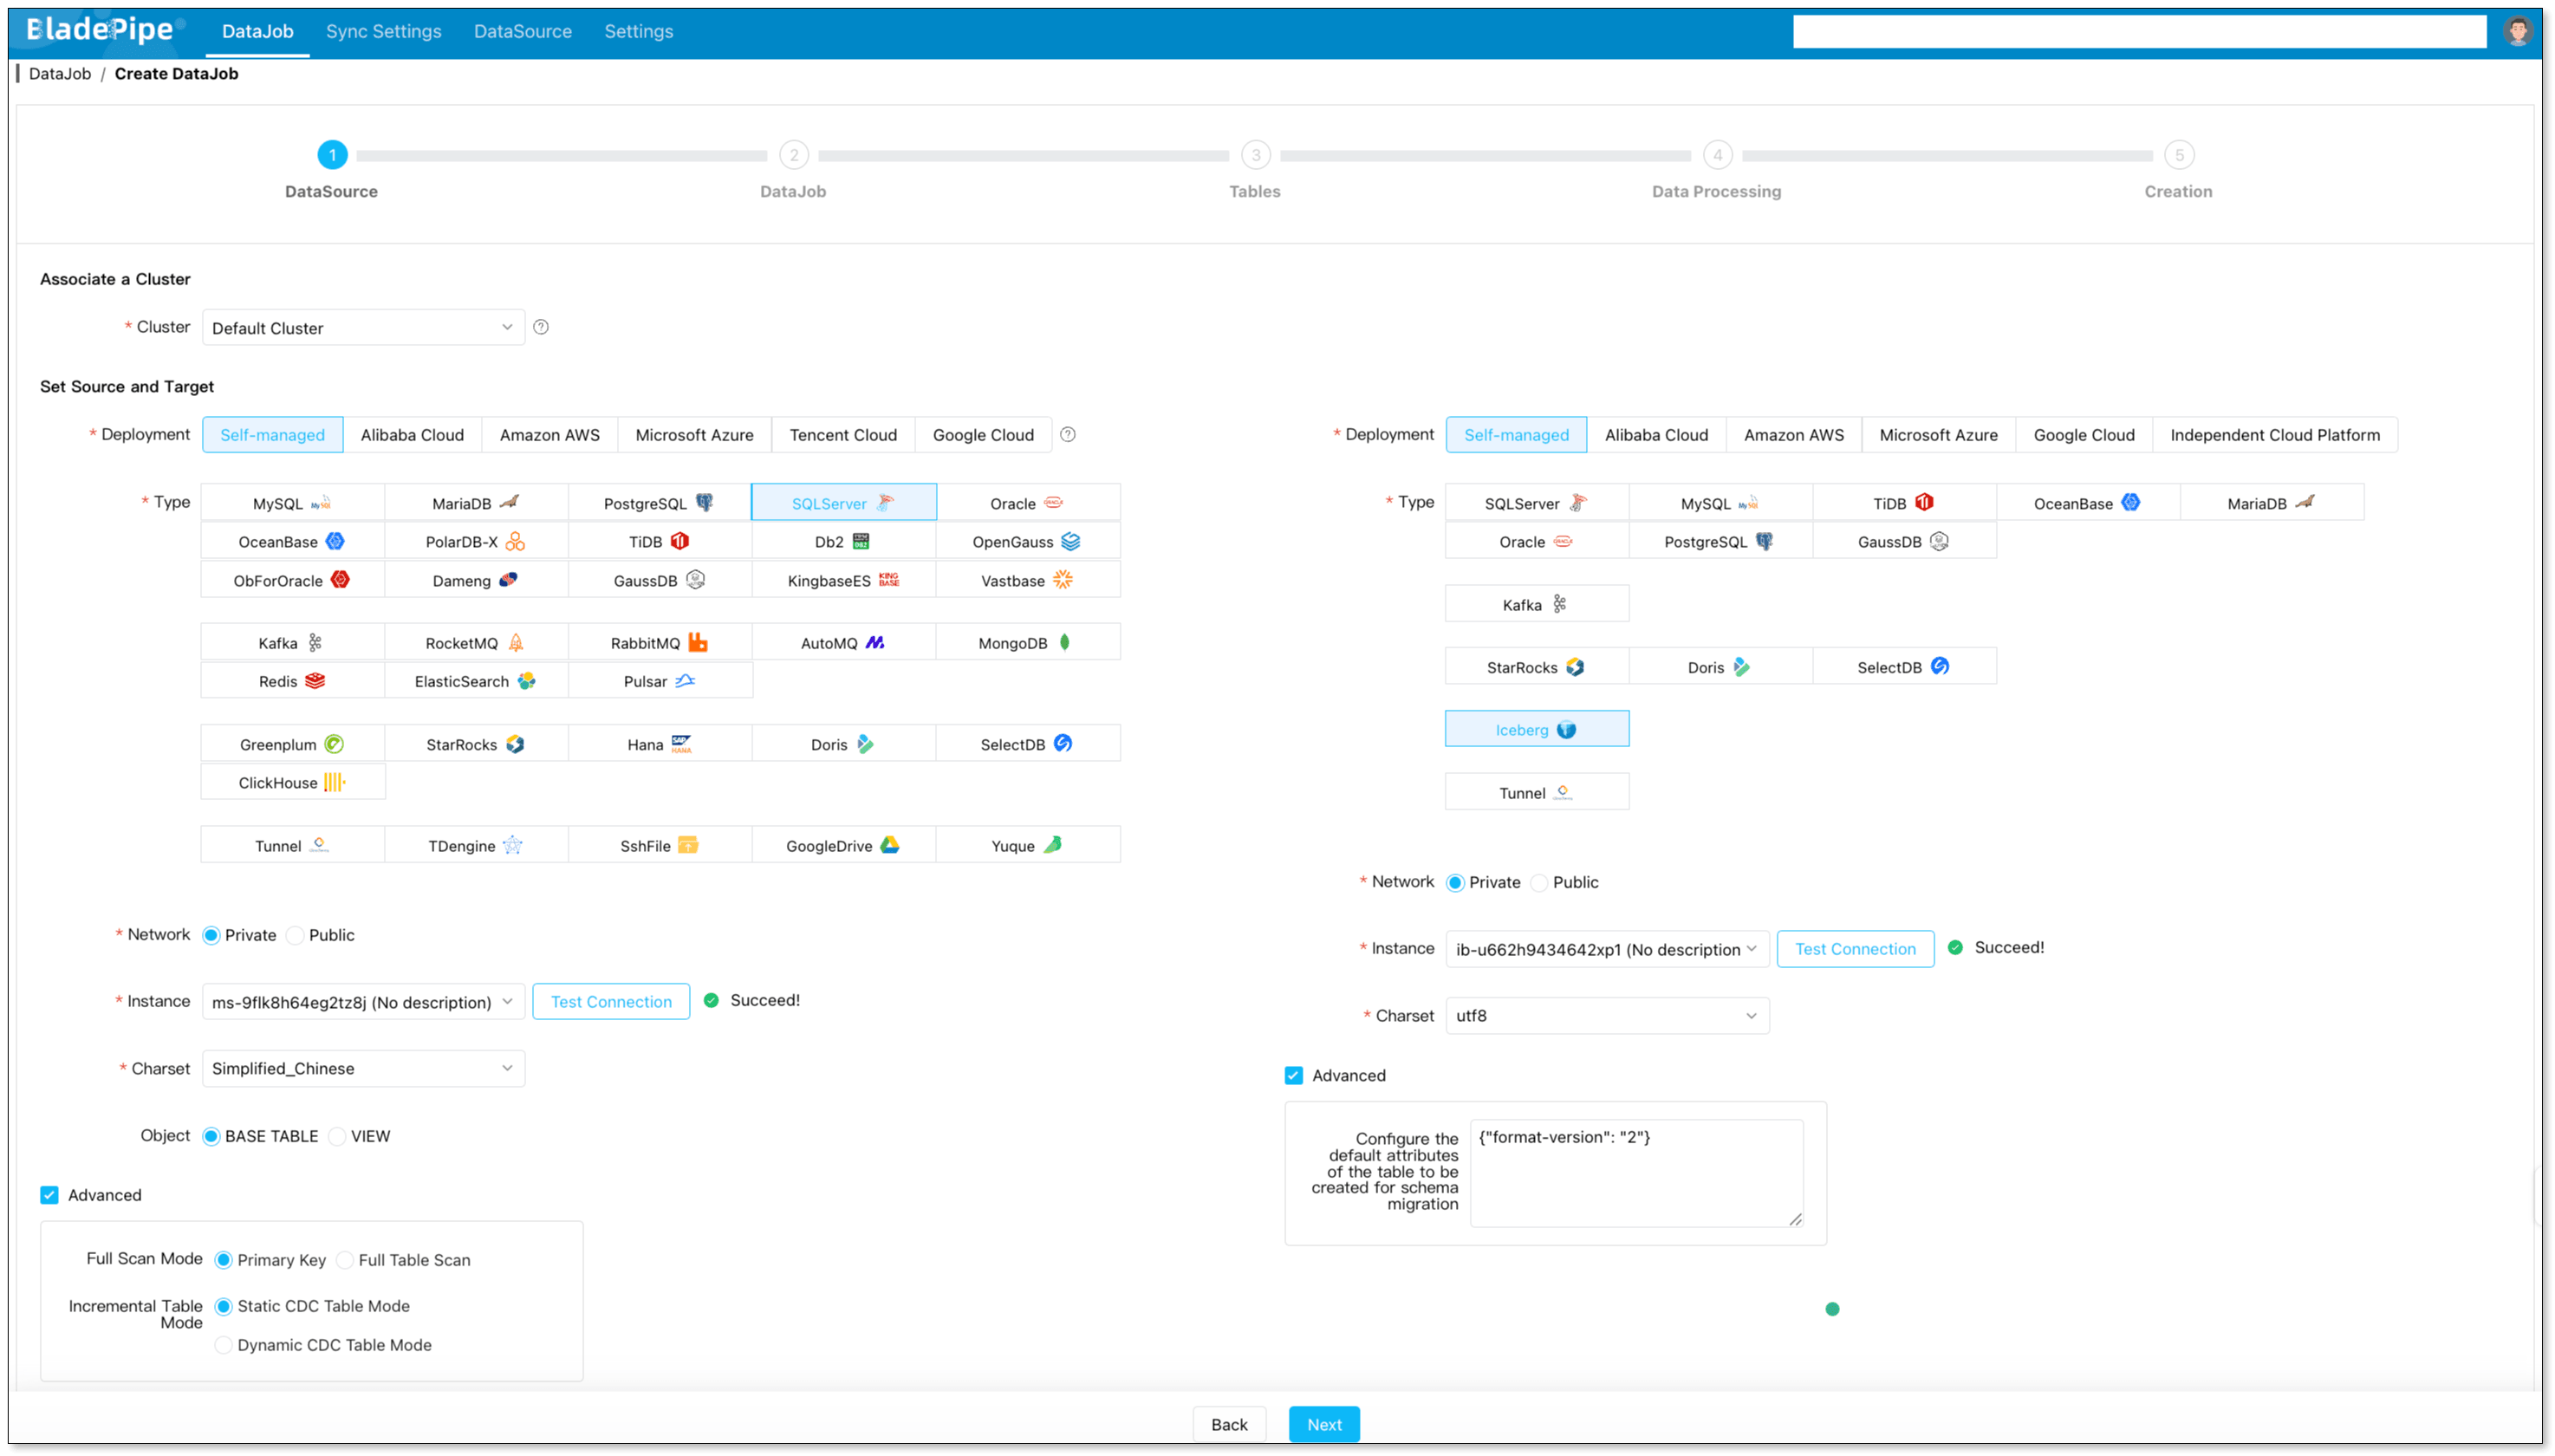The height and width of the screenshot is (1456, 2555).
Task: Open user avatar menu
Action: (2518, 31)
